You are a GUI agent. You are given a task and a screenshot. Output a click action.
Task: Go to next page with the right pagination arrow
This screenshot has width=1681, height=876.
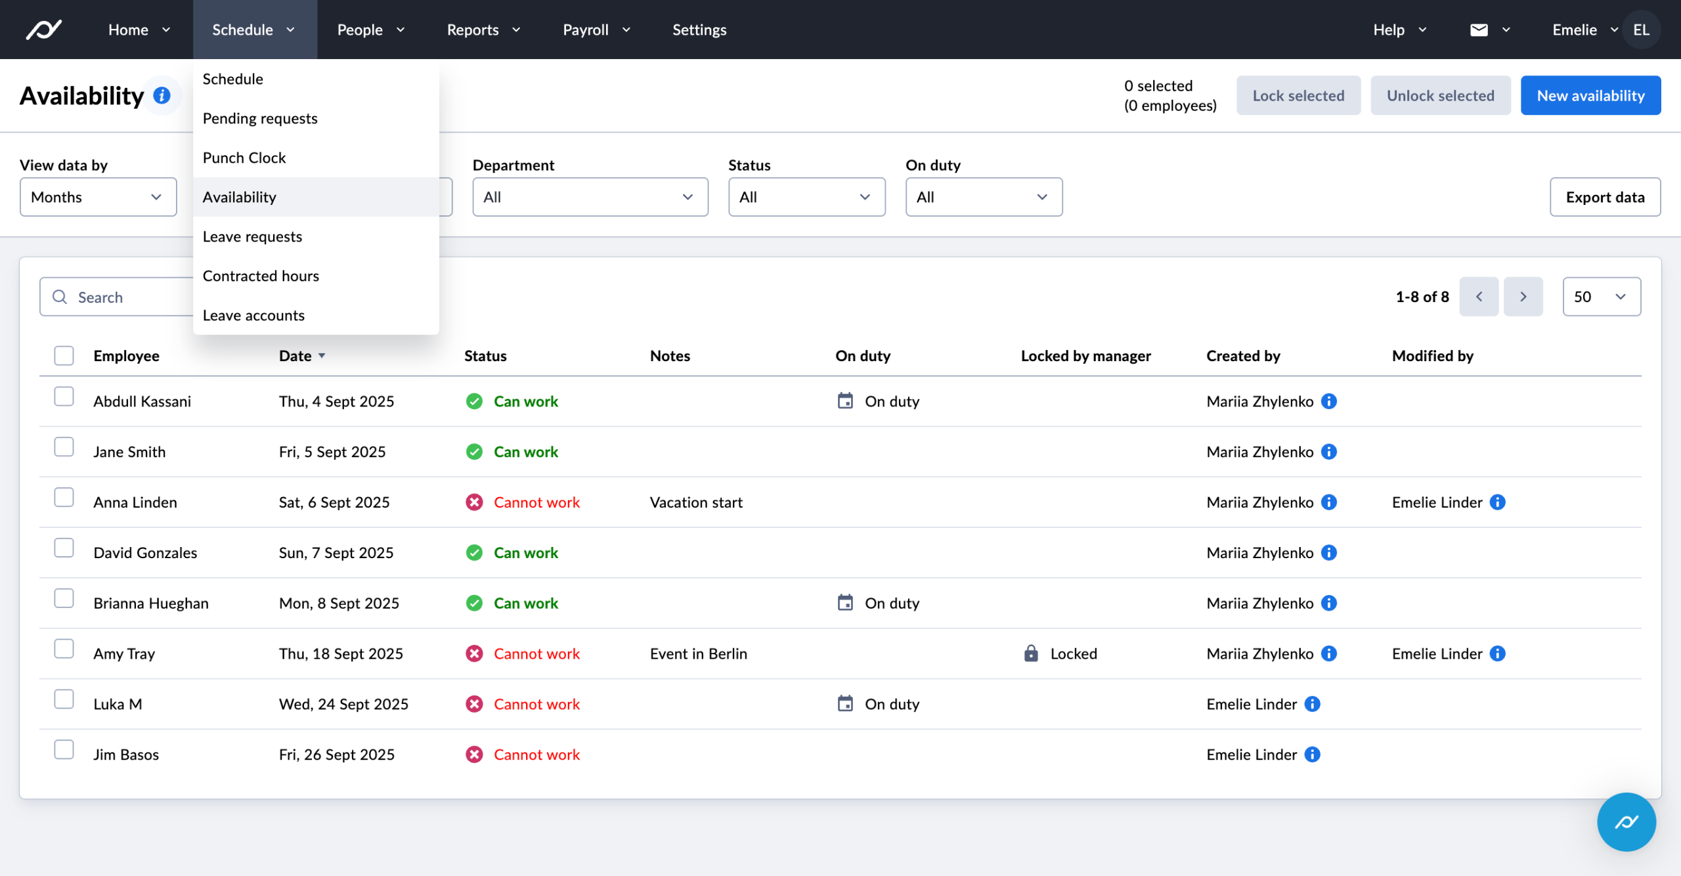click(1523, 296)
